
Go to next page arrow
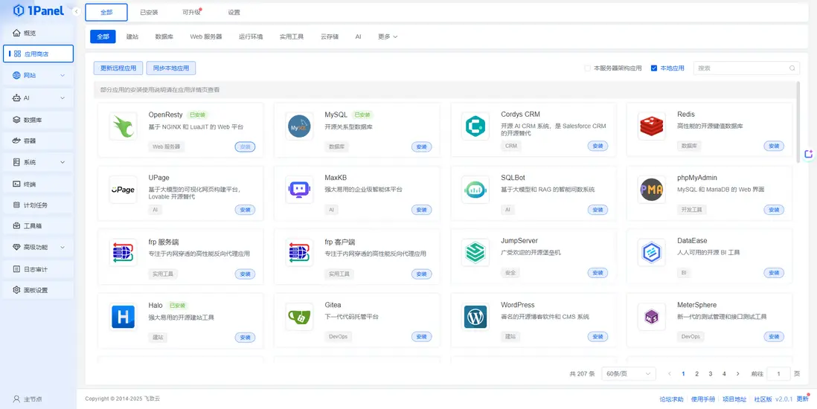tap(738, 373)
